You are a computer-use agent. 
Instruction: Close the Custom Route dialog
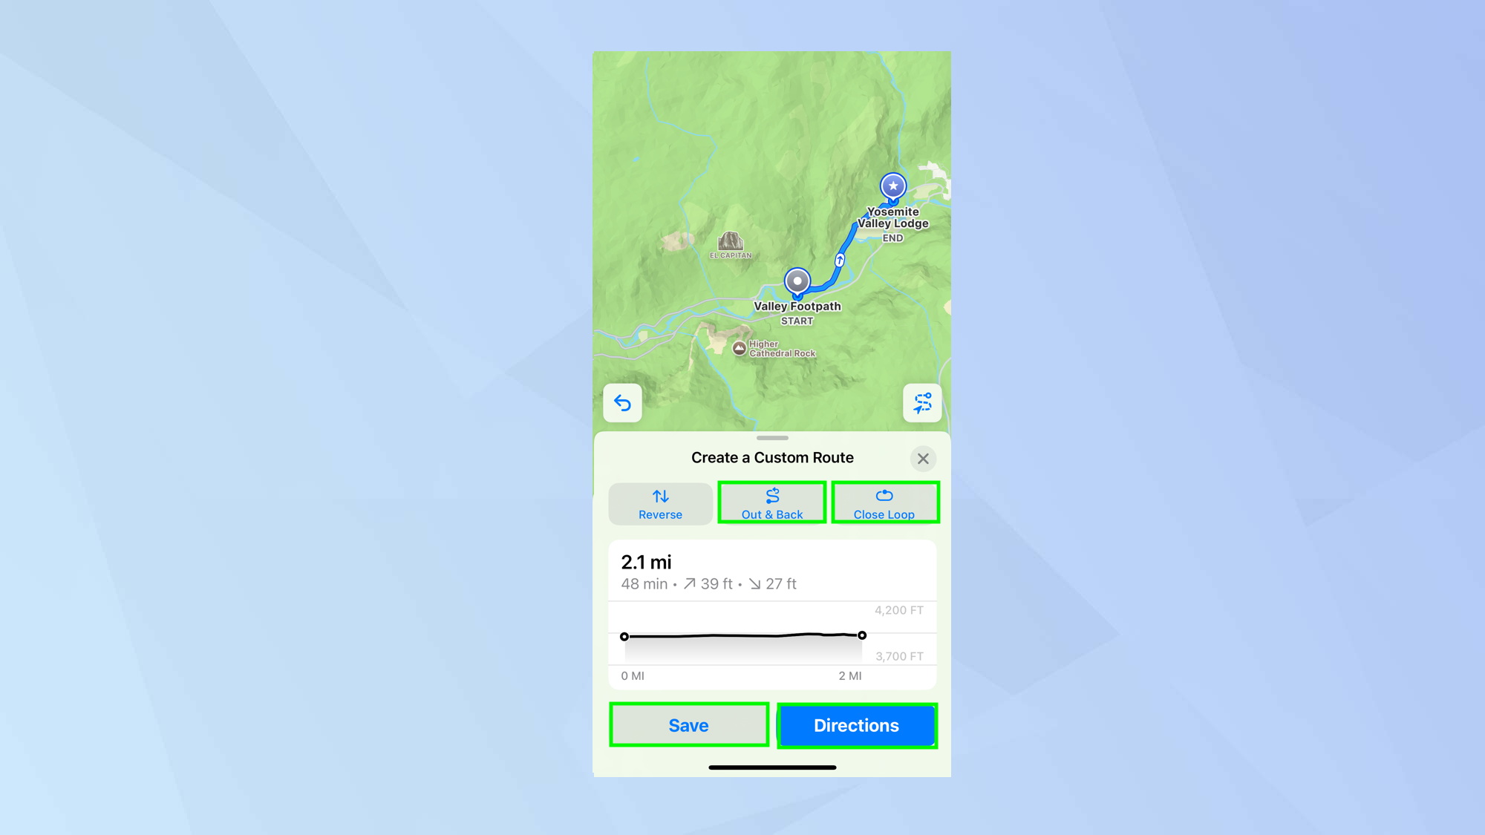(x=923, y=458)
